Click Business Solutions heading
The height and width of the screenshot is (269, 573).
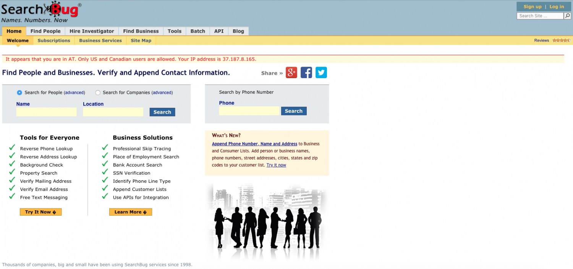pyautogui.click(x=143, y=138)
